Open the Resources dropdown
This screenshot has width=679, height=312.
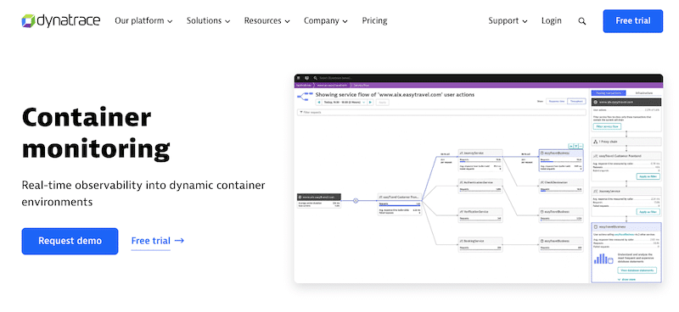tap(267, 20)
